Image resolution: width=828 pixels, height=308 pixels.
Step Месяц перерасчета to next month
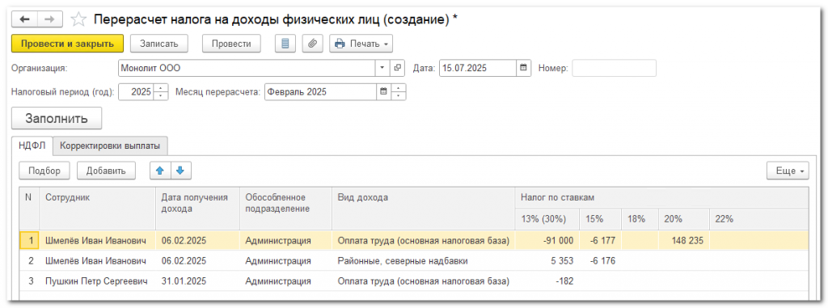(x=399, y=87)
